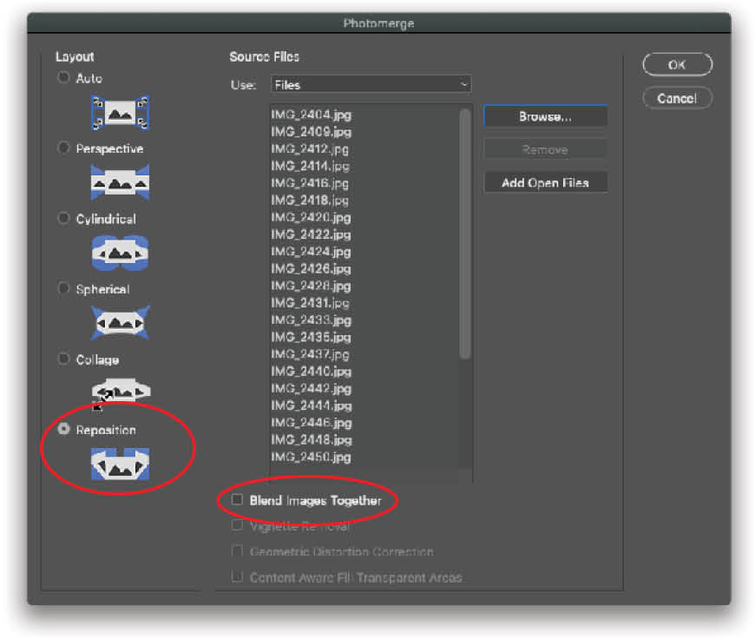Choose the Perspective radio button
Image resolution: width=755 pixels, height=639 pixels.
pyautogui.click(x=63, y=148)
